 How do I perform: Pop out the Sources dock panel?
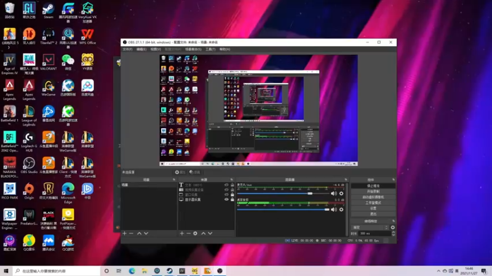tap(232, 180)
